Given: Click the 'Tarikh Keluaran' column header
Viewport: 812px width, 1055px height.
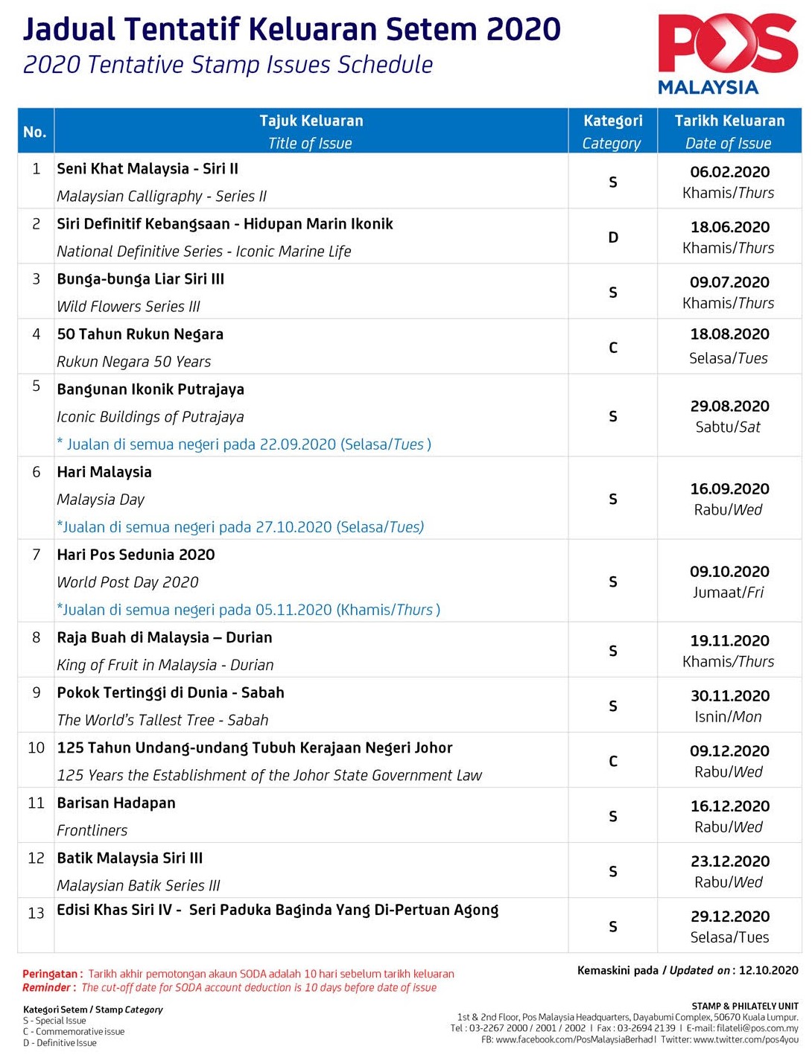Looking at the screenshot, I should pyautogui.click(x=729, y=121).
